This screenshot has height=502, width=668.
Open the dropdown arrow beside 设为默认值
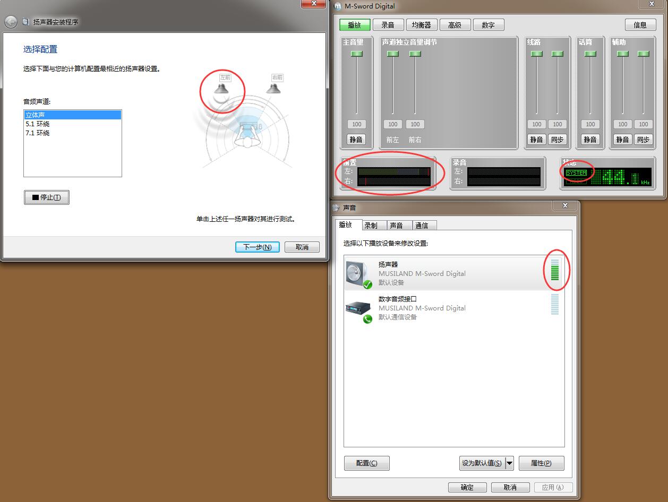(510, 463)
